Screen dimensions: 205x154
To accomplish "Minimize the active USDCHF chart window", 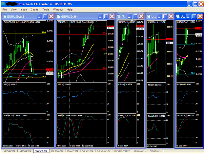I will point(188,16).
